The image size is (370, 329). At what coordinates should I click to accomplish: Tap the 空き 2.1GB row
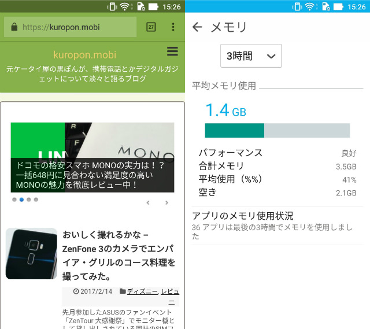277,193
